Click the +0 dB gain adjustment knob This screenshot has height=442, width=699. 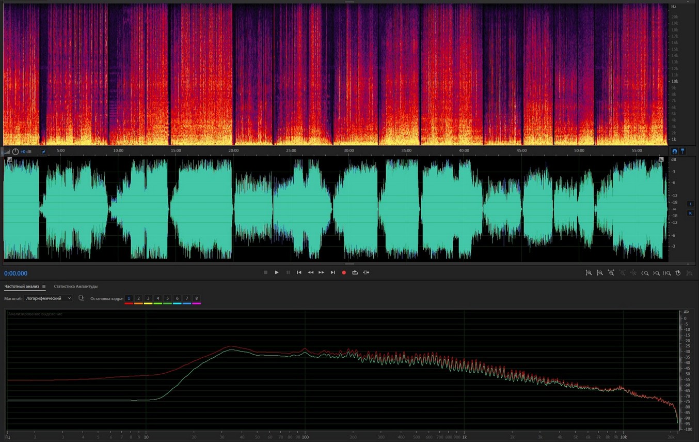(x=15, y=151)
